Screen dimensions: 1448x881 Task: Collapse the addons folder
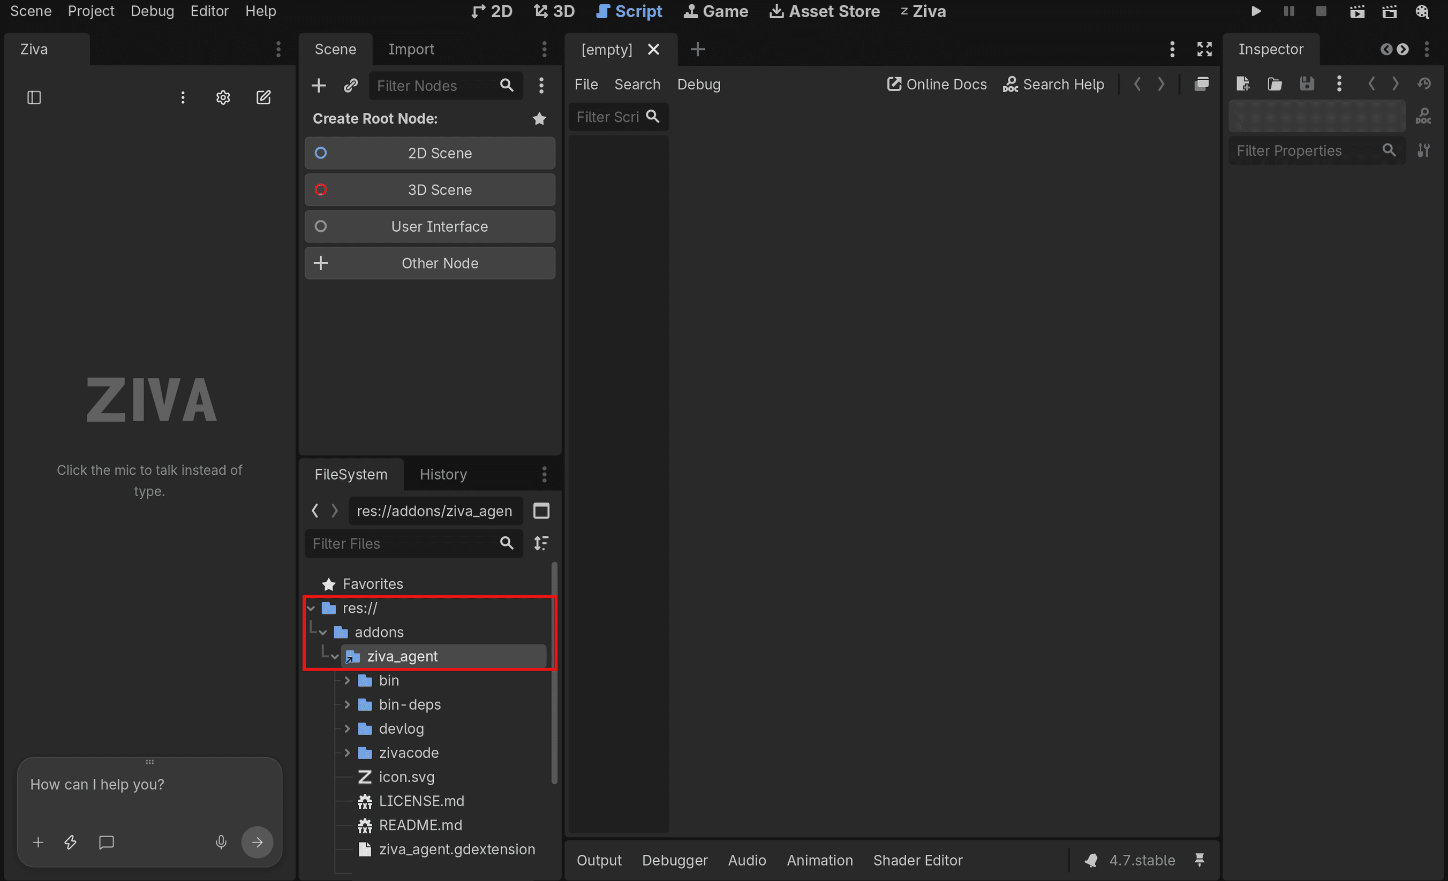323,633
